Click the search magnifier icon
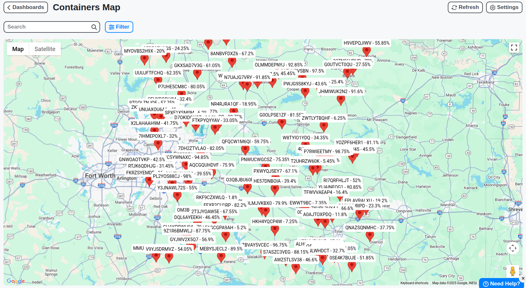This screenshot has width=526, height=288. tap(94, 27)
